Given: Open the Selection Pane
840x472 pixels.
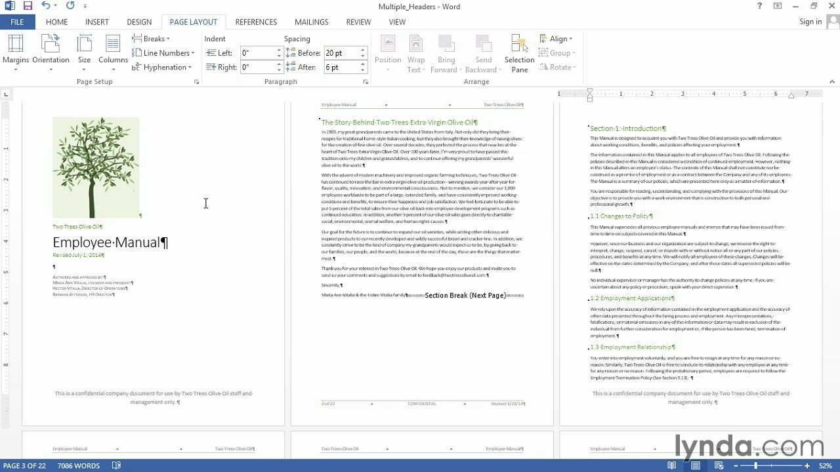Looking at the screenshot, I should tap(519, 54).
